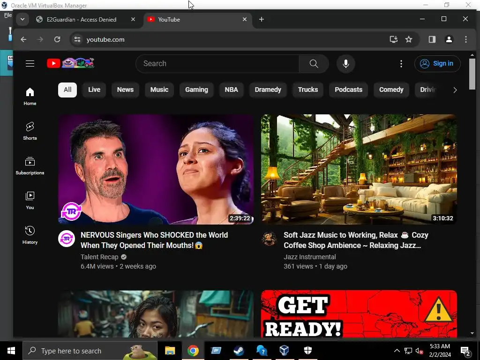
Task: Select the All filter chip
Action: point(67,90)
